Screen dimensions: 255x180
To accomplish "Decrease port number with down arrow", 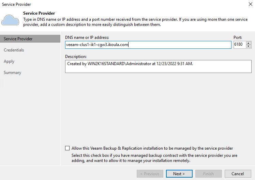I will [248, 46].
